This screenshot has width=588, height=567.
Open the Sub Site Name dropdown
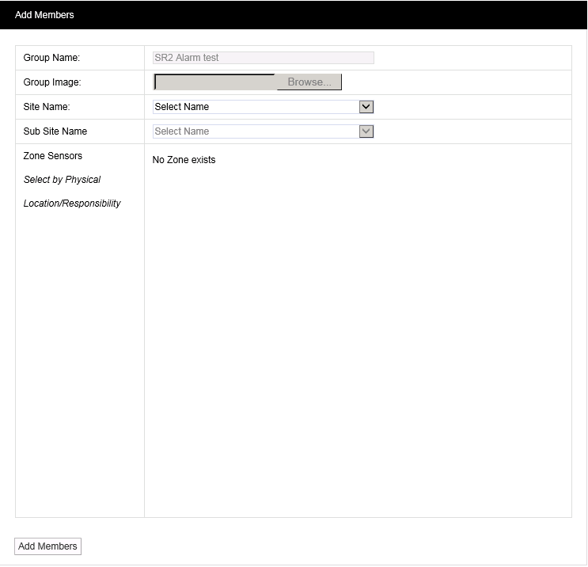pos(255,131)
